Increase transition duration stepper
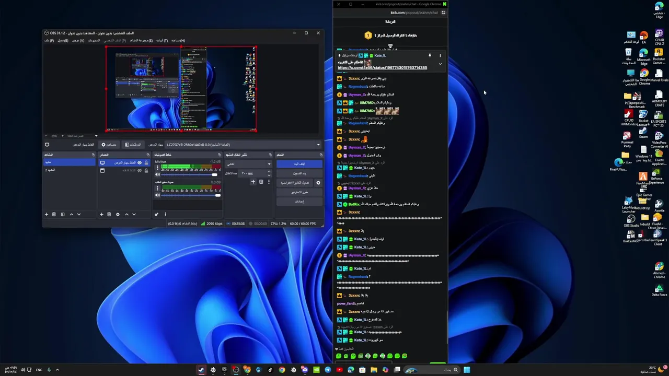The height and width of the screenshot is (376, 669). pyautogui.click(x=269, y=171)
